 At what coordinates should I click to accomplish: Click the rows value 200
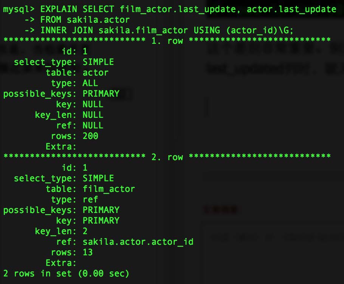click(x=90, y=136)
